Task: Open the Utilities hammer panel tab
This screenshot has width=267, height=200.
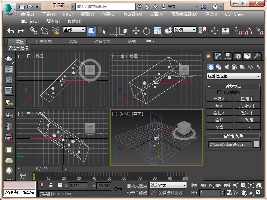Action: 257,56
